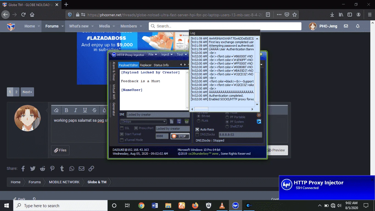The image size is (375, 211).
Task: Expand the Forums navigation dropdown arrow
Action: coord(63,26)
